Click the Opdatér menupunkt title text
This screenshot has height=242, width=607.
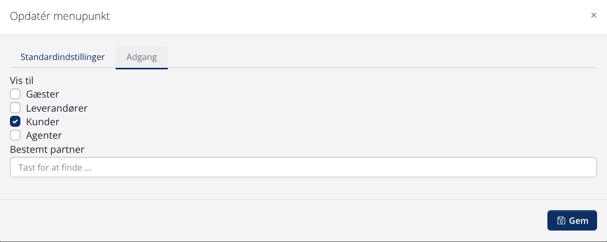coord(60,16)
